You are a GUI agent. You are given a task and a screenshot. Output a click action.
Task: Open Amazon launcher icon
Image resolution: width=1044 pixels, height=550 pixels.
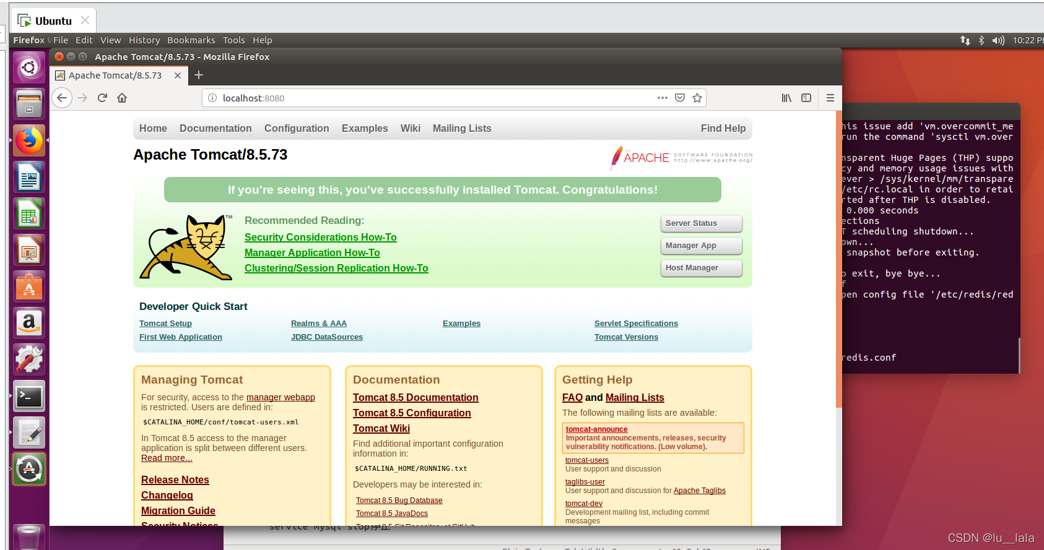[29, 323]
